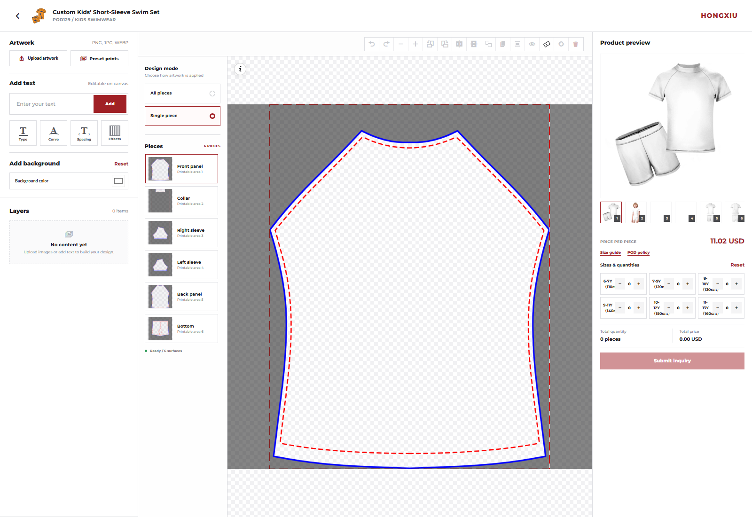752x517 pixels.
Task: Toggle the eye visibility toolbar icon
Action: pyautogui.click(x=532, y=44)
